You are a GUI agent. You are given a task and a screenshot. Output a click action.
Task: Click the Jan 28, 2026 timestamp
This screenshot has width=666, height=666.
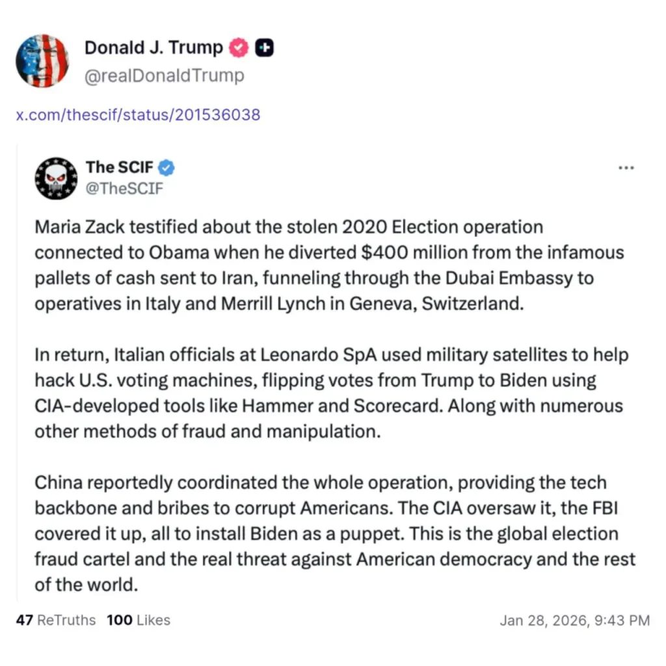click(574, 620)
